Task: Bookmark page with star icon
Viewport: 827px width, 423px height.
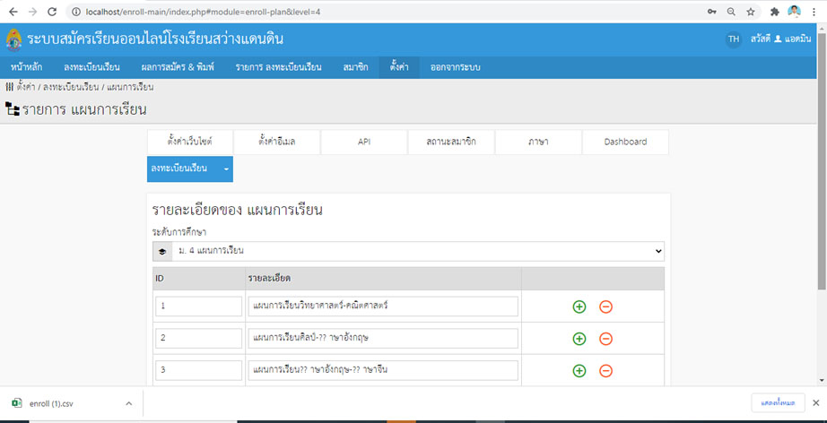Action: [x=749, y=12]
